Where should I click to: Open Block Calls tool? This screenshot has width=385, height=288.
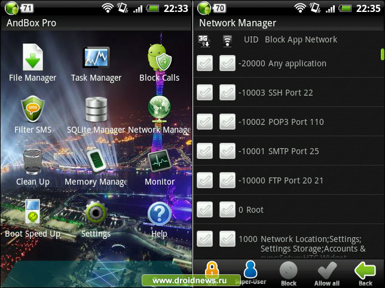click(160, 59)
